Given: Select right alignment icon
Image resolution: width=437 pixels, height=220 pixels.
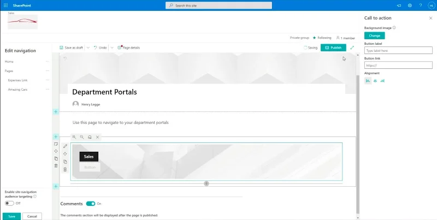Looking at the screenshot, I should pos(382,81).
